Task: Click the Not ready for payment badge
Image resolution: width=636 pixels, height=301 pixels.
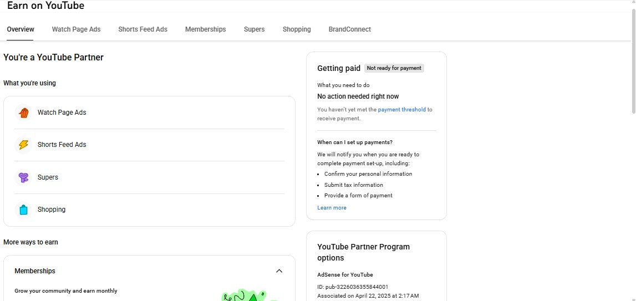Action: pos(394,68)
